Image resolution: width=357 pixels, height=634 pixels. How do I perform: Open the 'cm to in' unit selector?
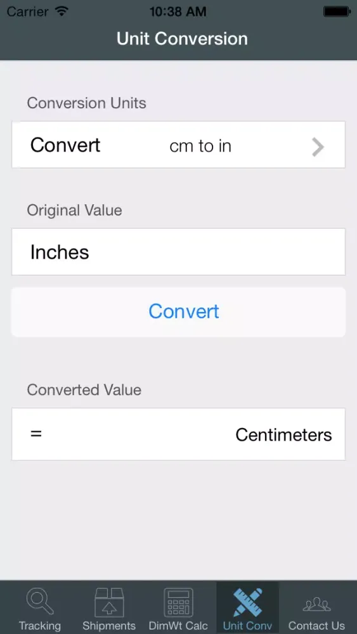point(200,146)
